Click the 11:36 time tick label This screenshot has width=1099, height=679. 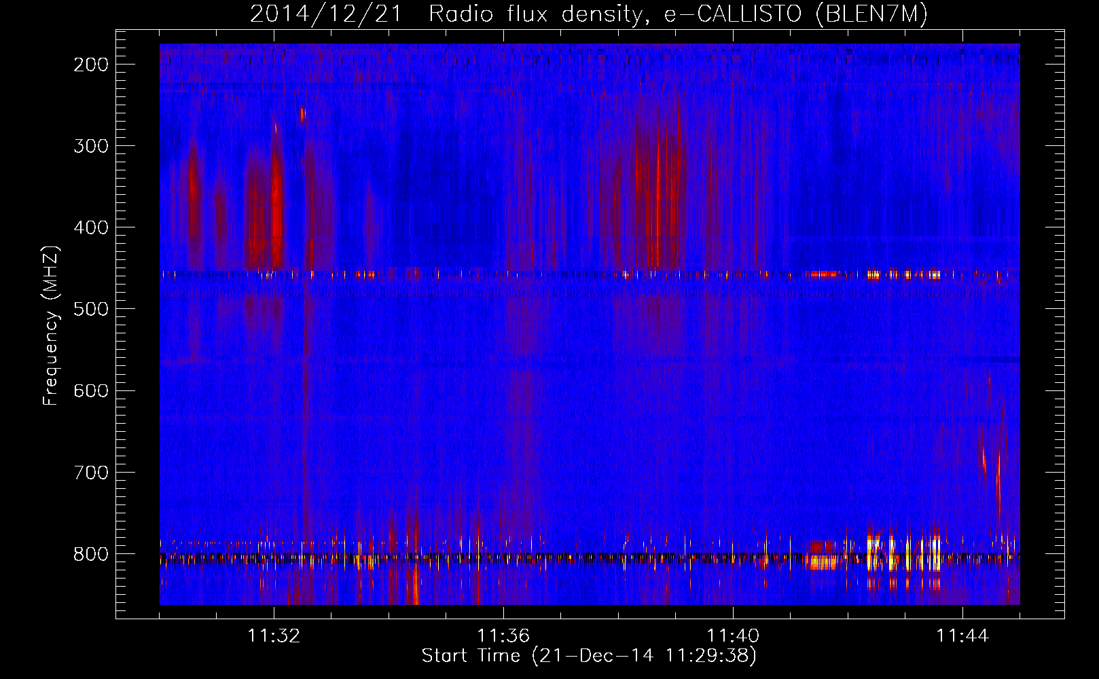[x=503, y=636]
